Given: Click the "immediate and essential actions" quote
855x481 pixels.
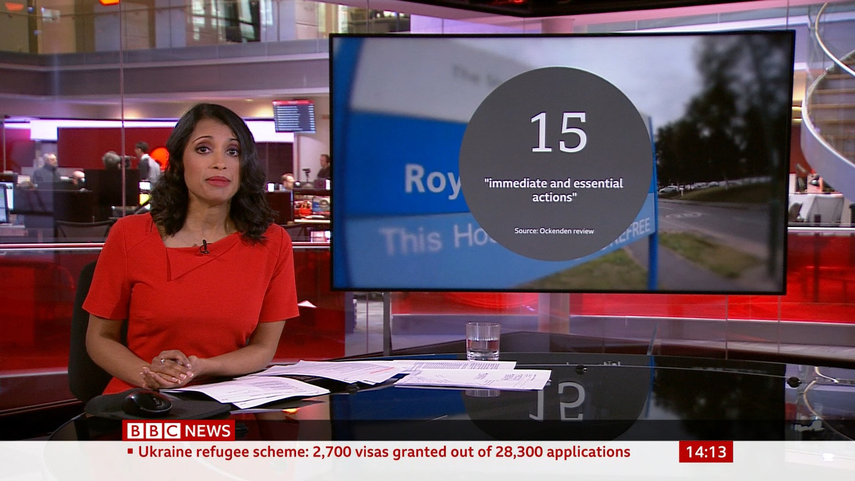Looking at the screenshot, I should [555, 190].
